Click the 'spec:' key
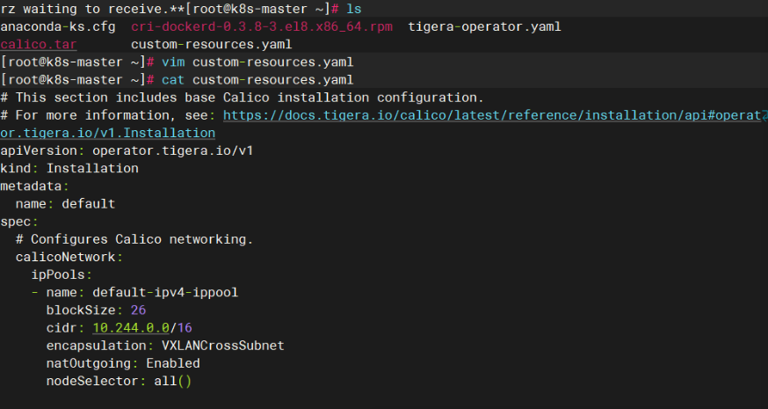768x409 pixels. pyautogui.click(x=19, y=222)
